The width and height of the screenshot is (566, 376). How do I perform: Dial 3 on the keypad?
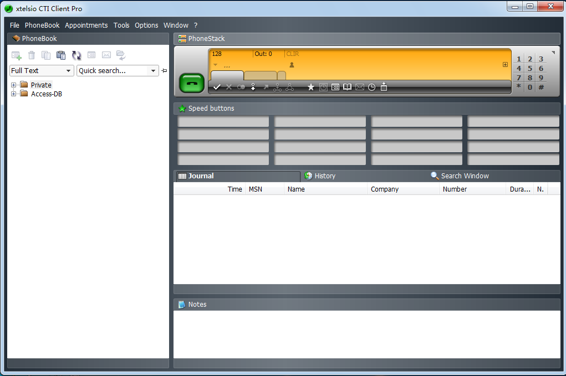coord(541,59)
